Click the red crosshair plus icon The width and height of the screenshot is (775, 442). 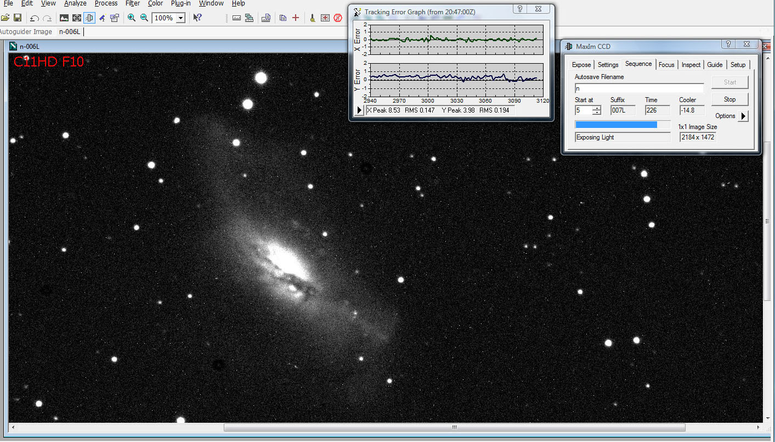click(x=296, y=18)
